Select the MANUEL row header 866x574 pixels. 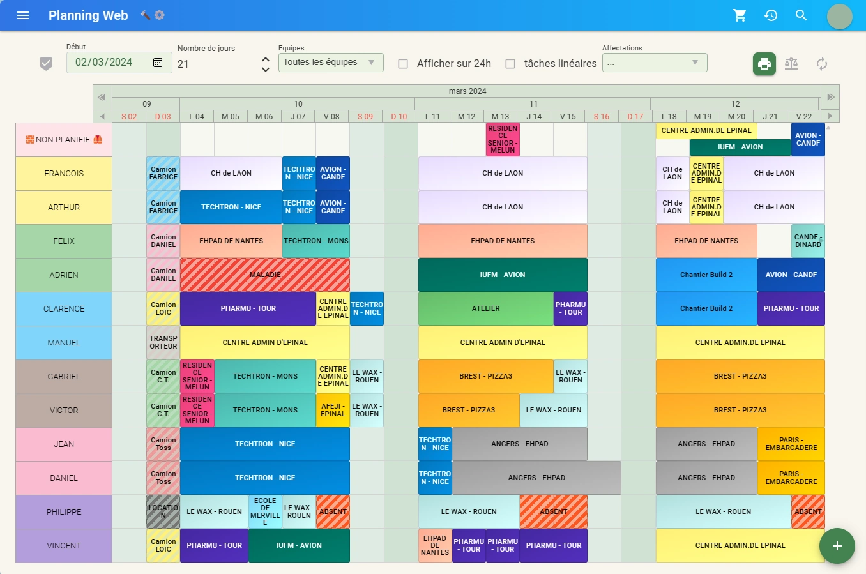(64, 343)
